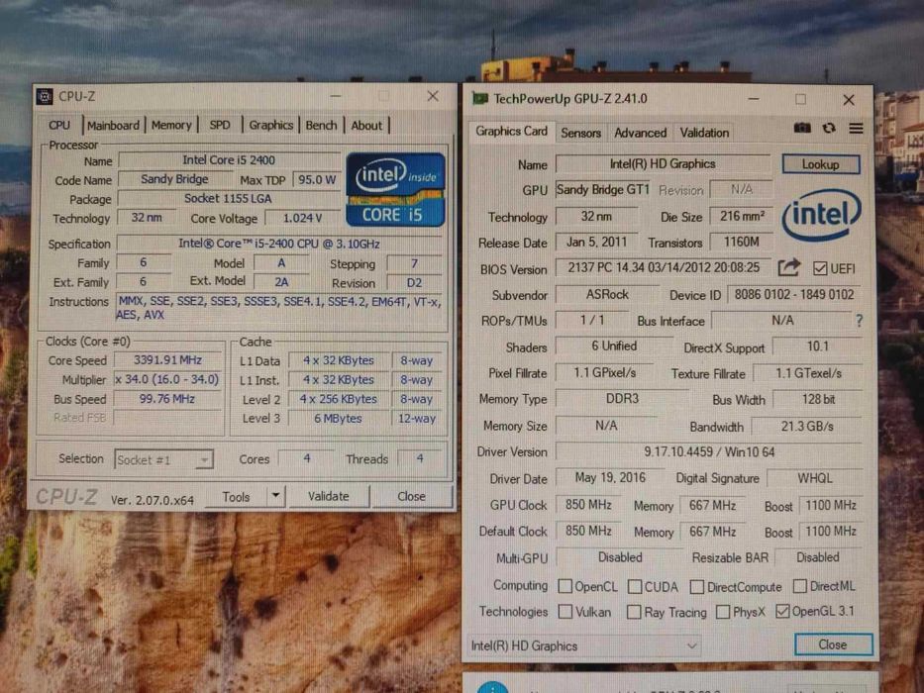Click the Bandwidth value 21.3 GB/s

coord(807,426)
